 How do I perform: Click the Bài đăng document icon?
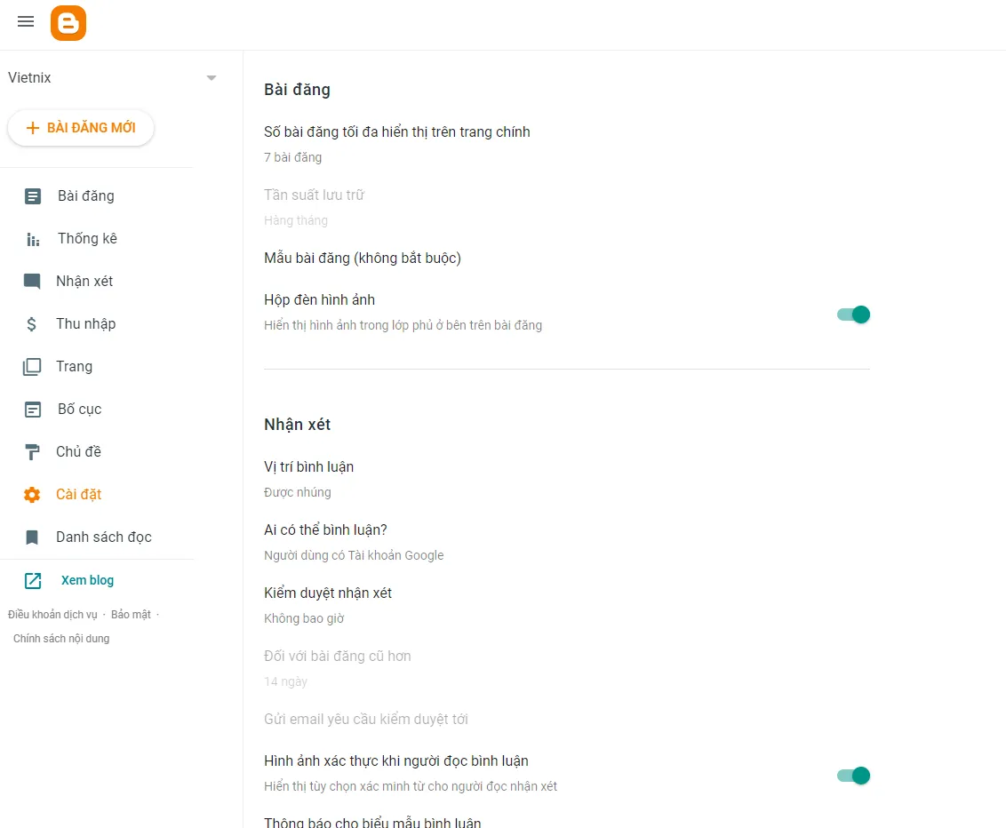[33, 196]
